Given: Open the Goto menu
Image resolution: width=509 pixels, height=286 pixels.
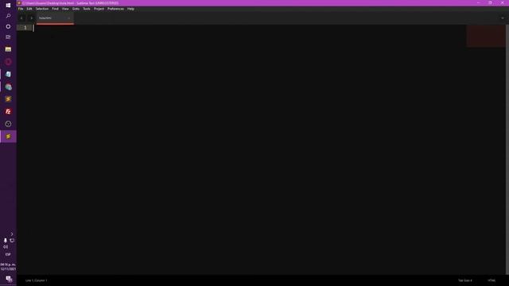Looking at the screenshot, I should [x=76, y=9].
